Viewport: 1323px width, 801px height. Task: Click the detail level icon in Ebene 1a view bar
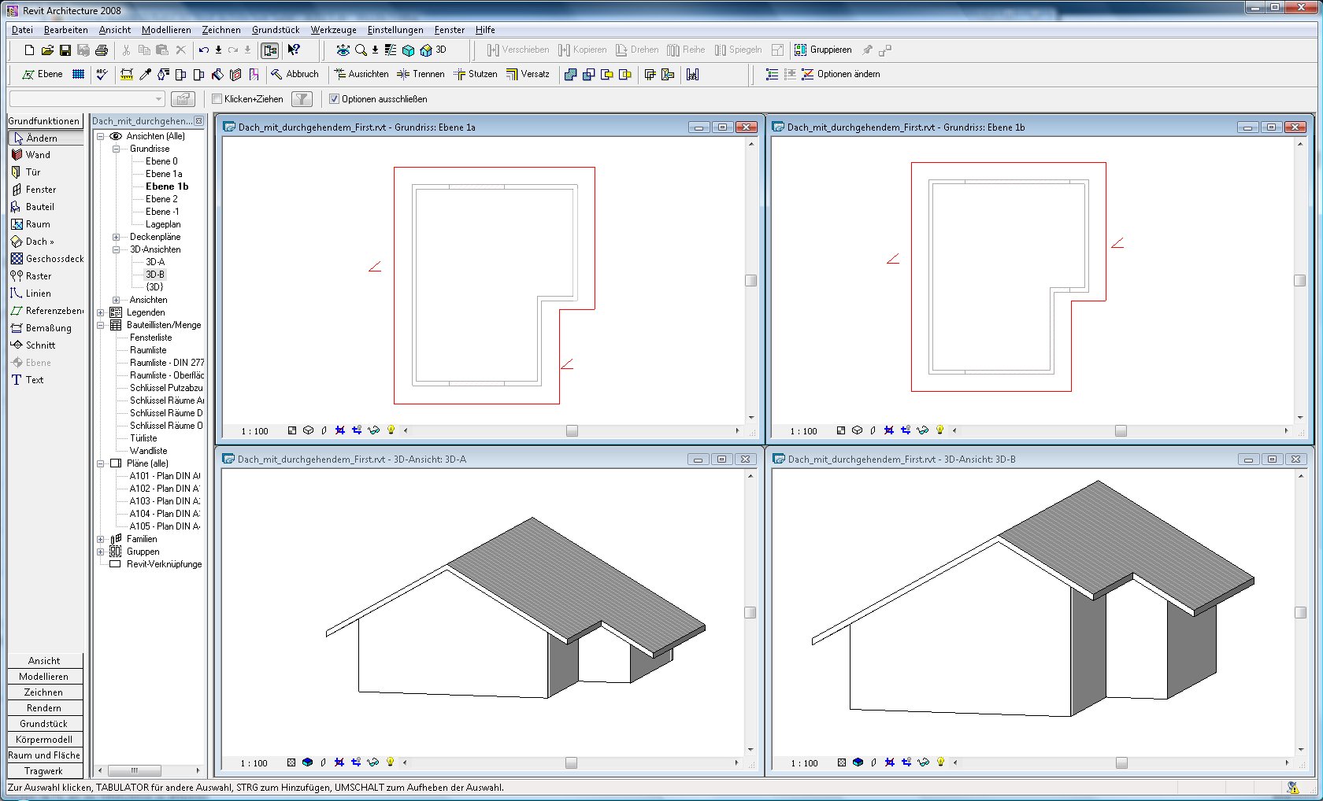[292, 430]
